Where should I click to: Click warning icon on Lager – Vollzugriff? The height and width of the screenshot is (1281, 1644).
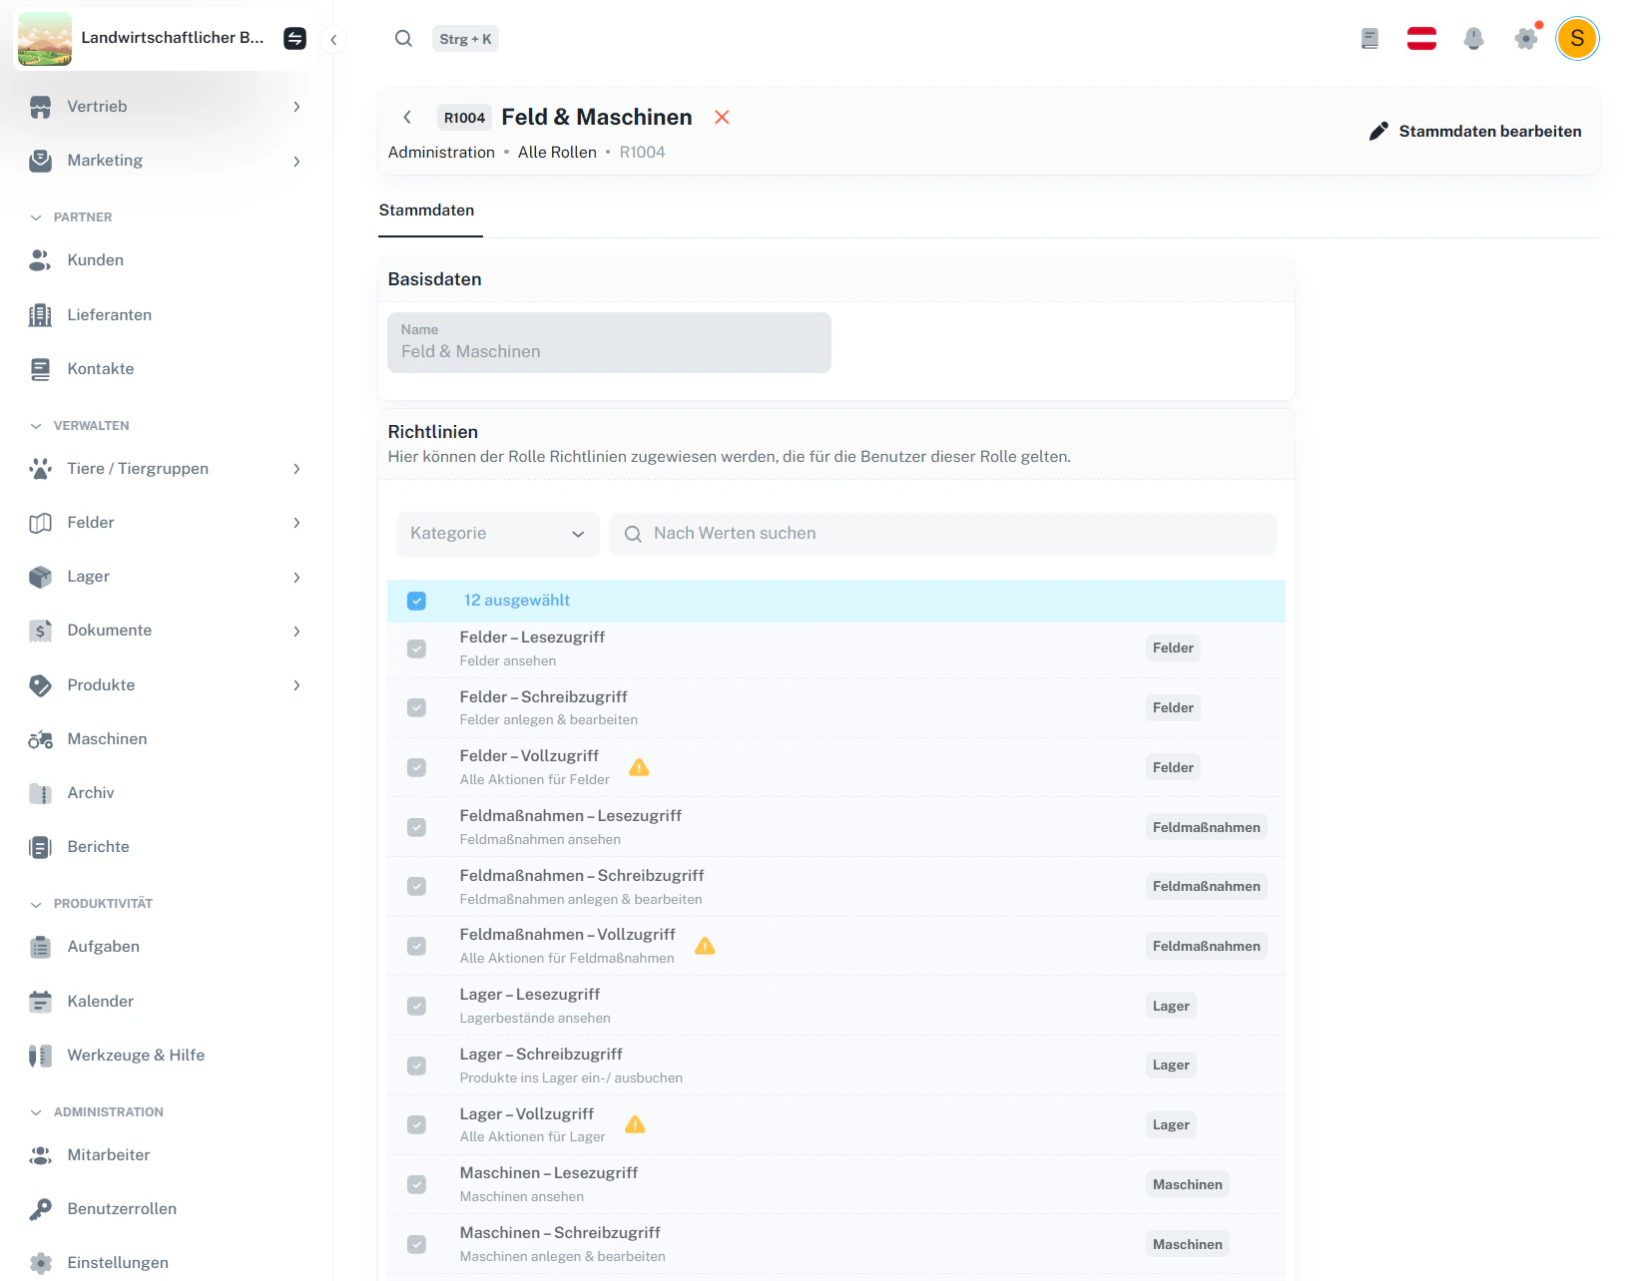click(635, 1125)
